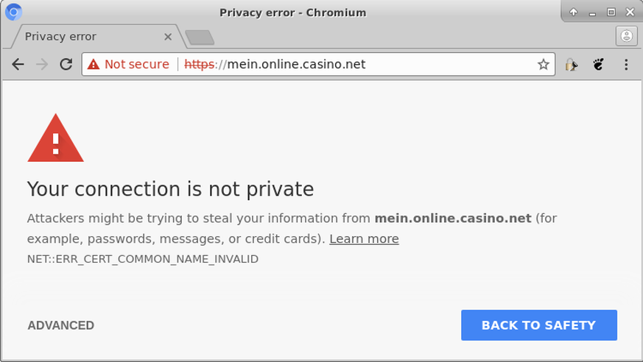
Task: Click the up-arrow window button
Action: (x=574, y=12)
